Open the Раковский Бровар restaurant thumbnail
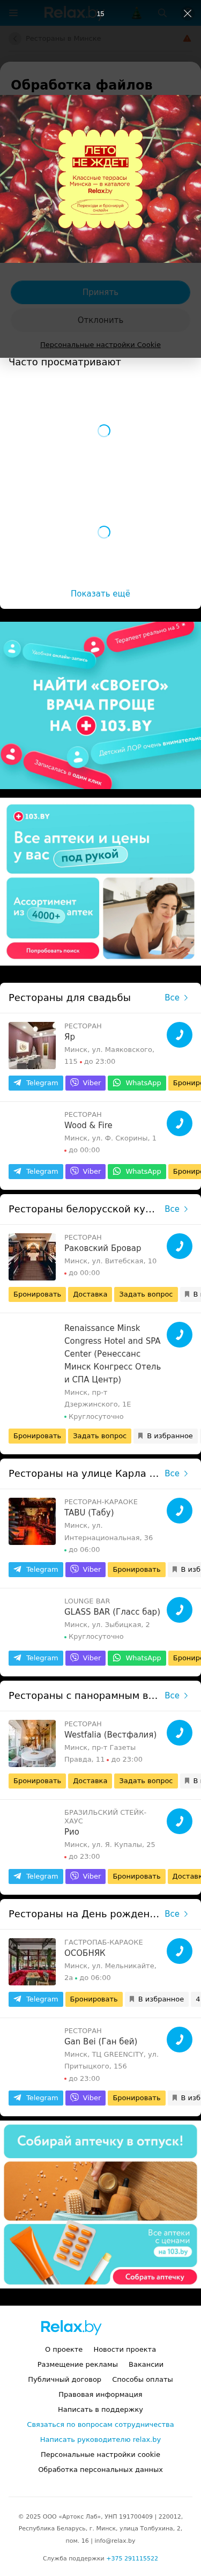 (x=32, y=1257)
